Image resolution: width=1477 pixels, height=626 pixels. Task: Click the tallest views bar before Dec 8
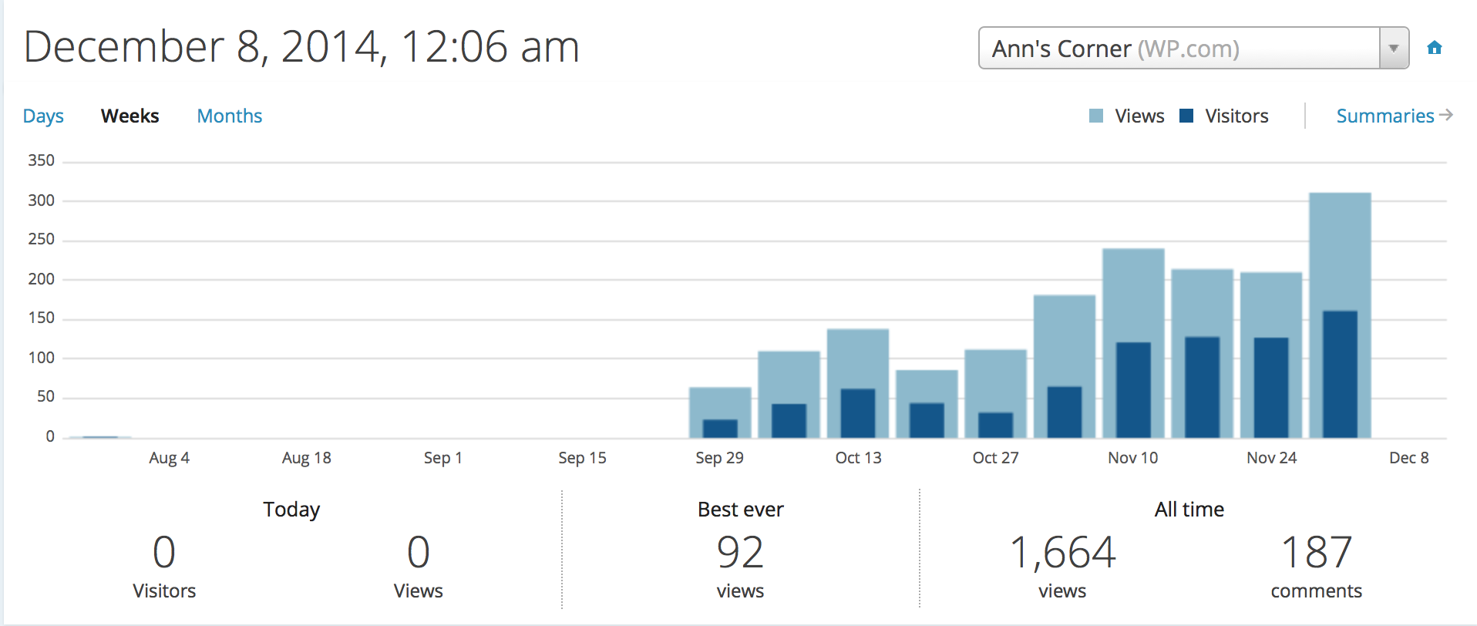coord(1340,247)
